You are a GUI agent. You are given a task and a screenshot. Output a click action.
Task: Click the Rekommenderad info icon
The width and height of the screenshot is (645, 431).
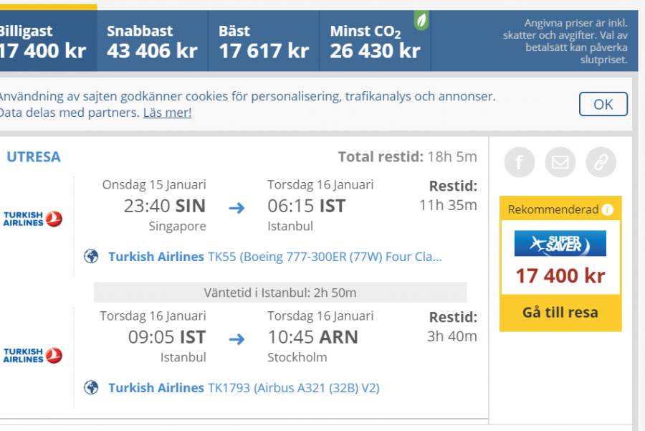608,210
